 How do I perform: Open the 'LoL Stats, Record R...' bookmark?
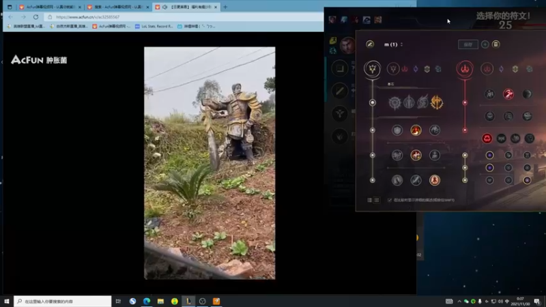[x=154, y=26]
